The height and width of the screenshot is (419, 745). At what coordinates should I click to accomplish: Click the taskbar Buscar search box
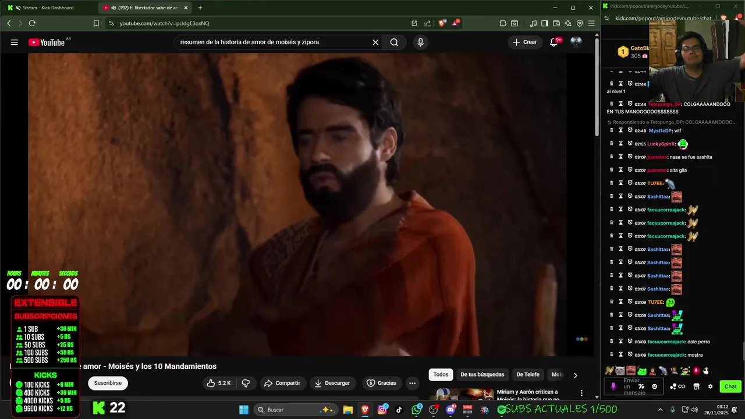(296, 410)
